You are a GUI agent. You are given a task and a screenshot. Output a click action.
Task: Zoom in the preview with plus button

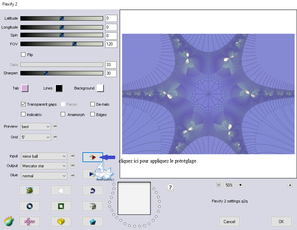pos(240,185)
